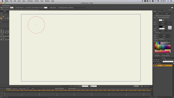Open the Apple menu

(x=2, y=1)
